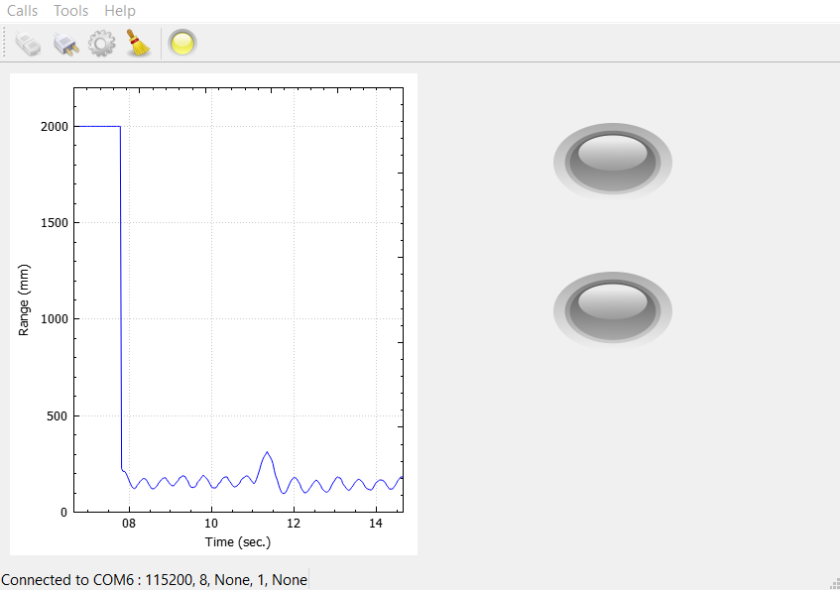
Task: Open the Help menu
Action: click(x=119, y=11)
